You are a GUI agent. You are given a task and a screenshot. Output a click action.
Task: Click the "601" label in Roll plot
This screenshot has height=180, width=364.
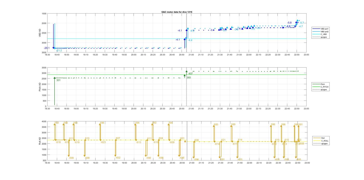(x=182, y=138)
